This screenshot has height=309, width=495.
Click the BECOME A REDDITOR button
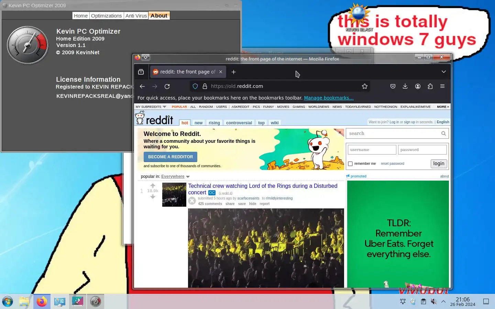(x=170, y=157)
